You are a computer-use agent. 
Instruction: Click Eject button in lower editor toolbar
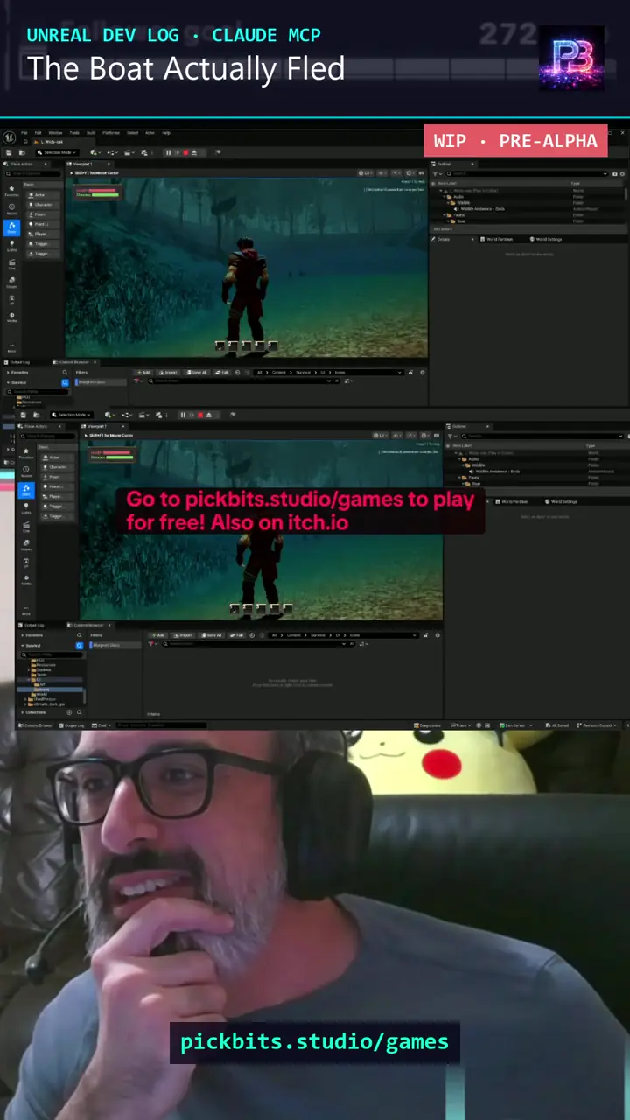point(209,415)
